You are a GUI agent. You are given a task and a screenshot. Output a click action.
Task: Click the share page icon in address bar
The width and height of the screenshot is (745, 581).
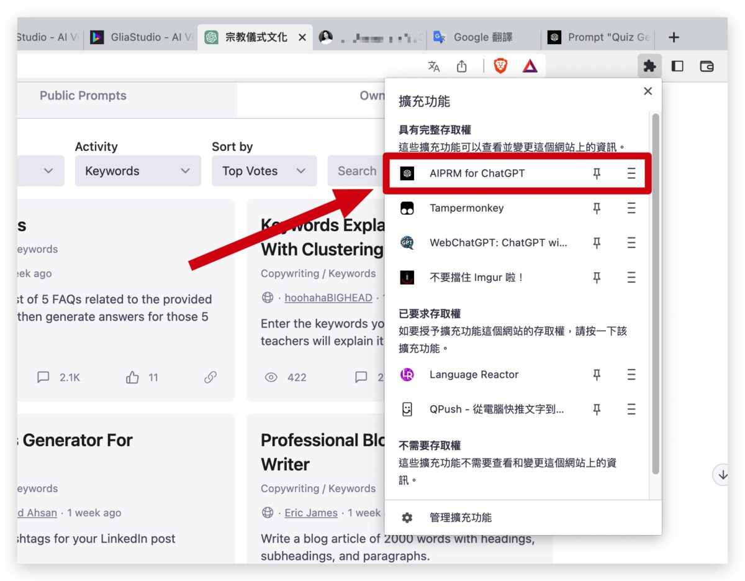(461, 66)
